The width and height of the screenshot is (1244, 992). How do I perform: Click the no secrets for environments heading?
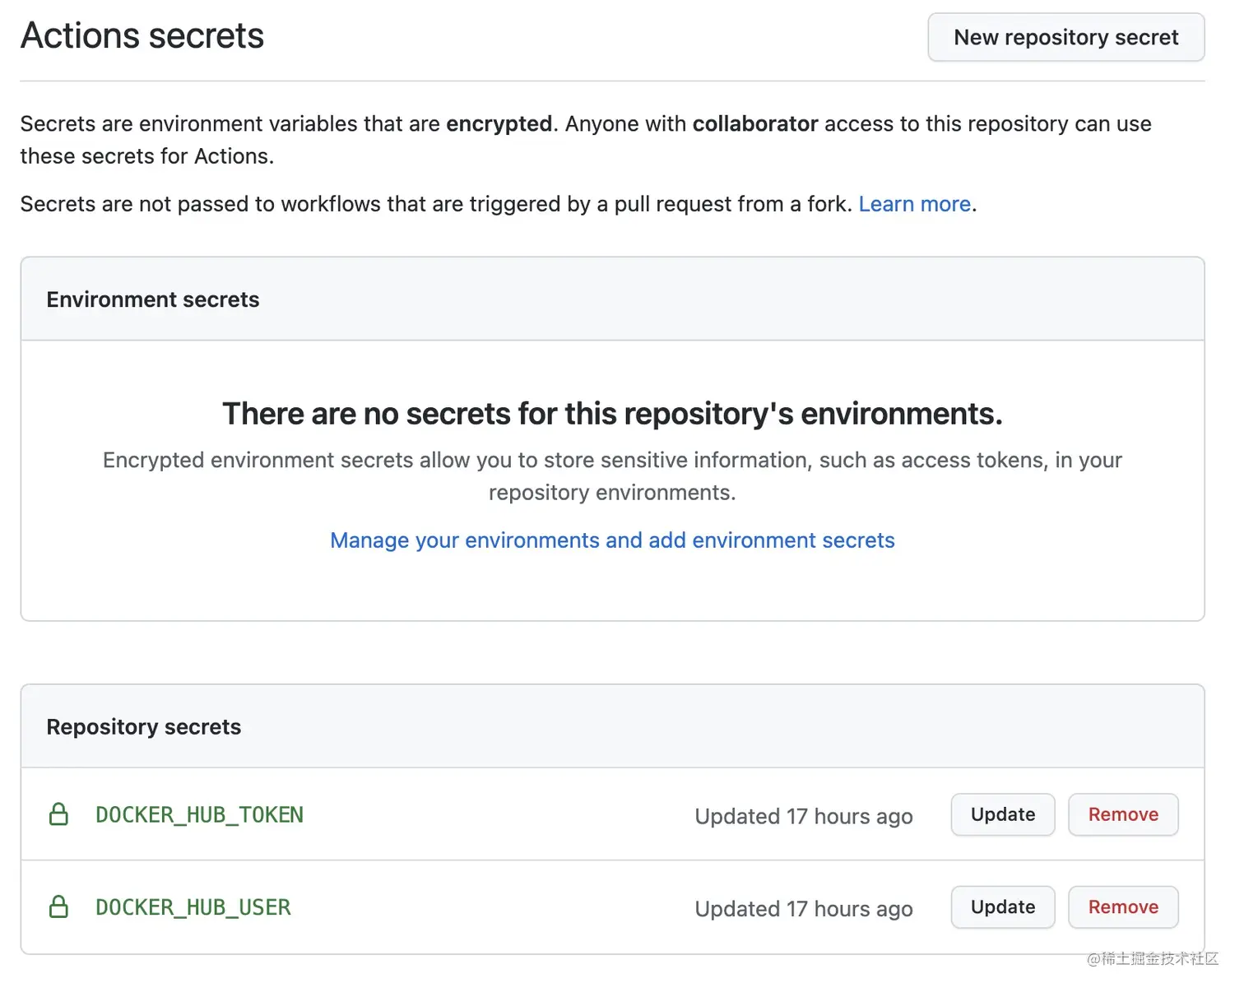pos(612,414)
